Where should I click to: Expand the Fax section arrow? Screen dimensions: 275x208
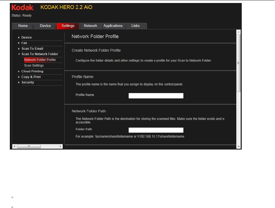[x=19, y=43]
